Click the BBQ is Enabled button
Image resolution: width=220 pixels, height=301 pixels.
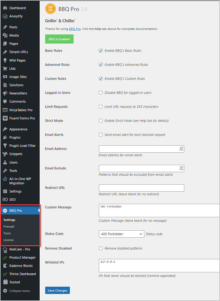59,39
